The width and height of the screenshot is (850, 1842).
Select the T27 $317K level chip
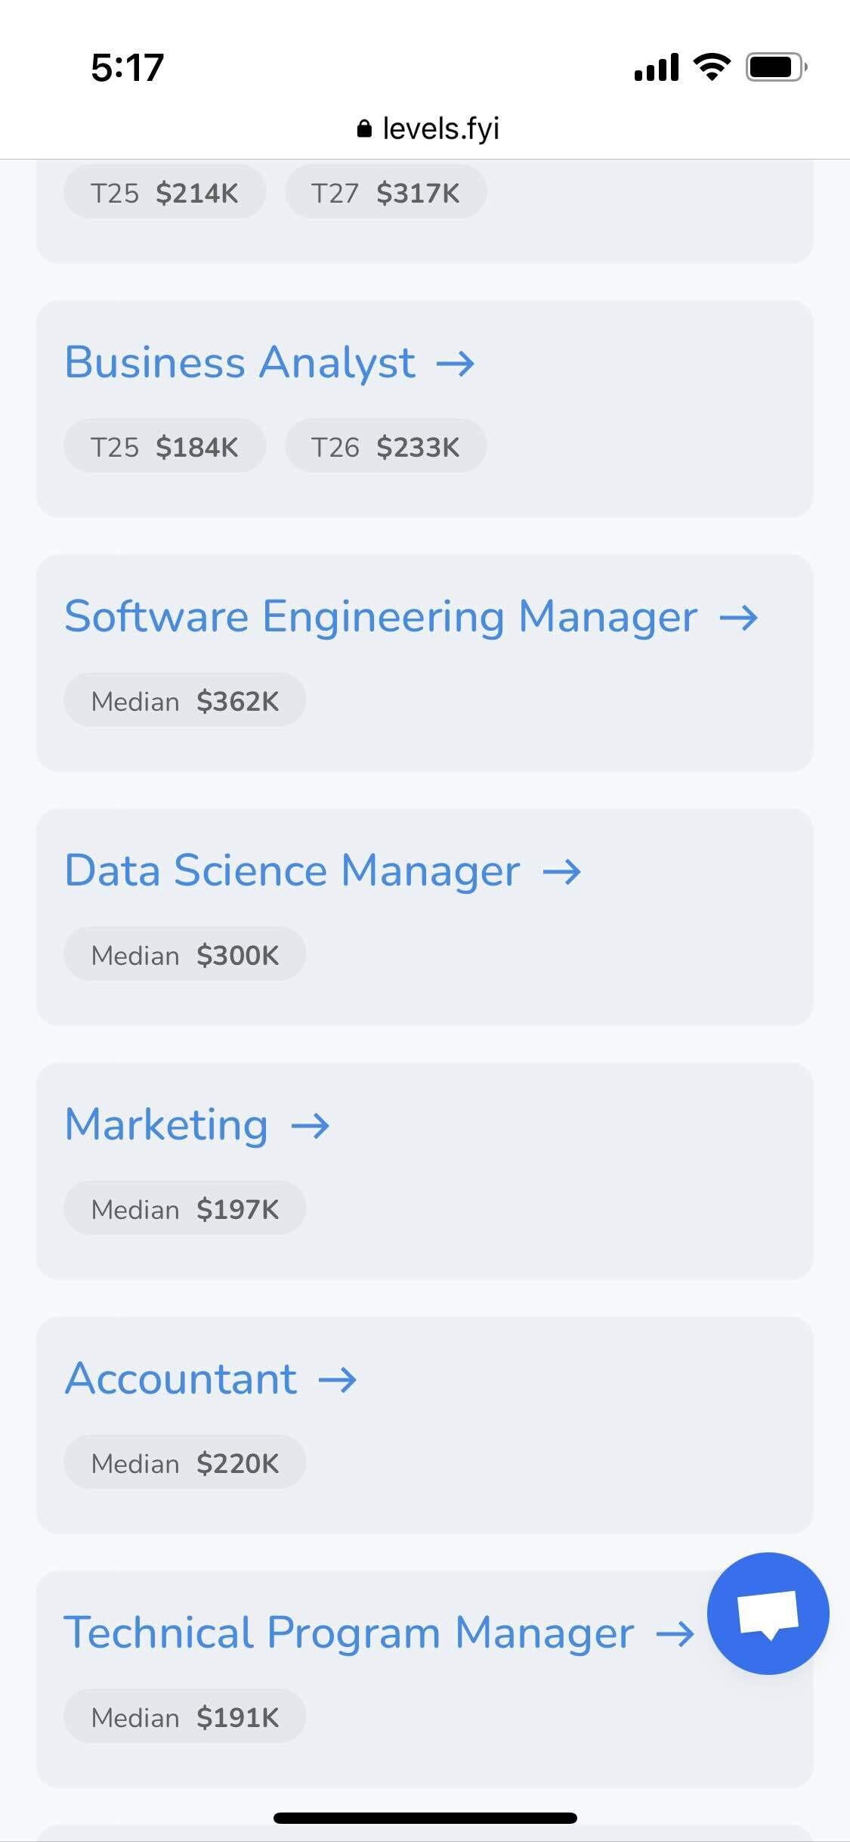pos(385,192)
